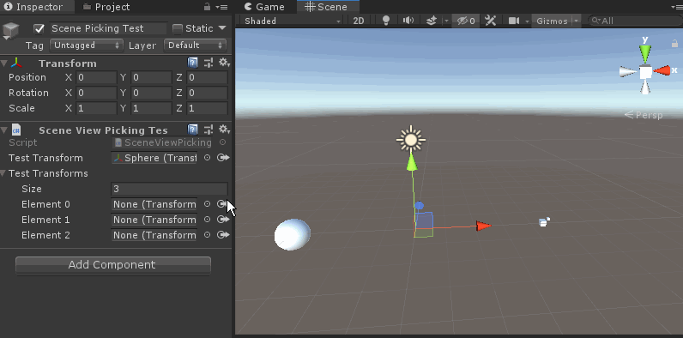Viewport: 683px width, 338px height.
Task: Collapse the Test Transforms array
Action: tap(4, 173)
